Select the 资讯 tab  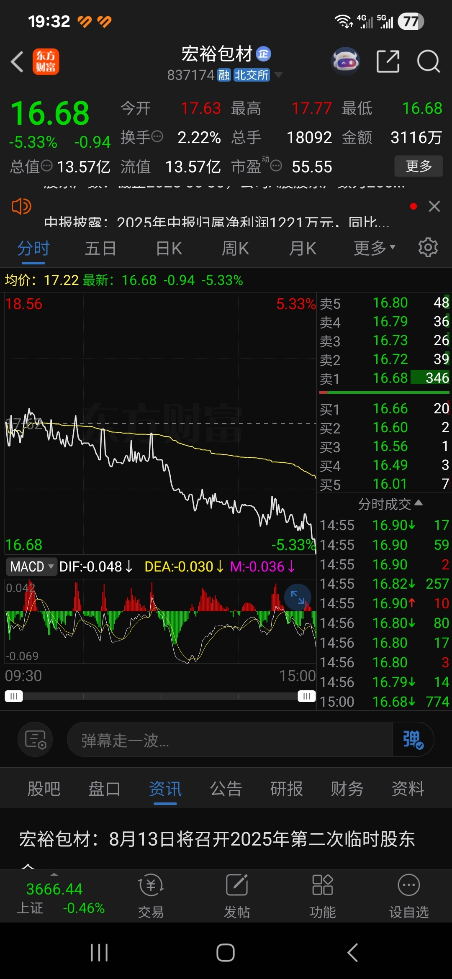165,789
